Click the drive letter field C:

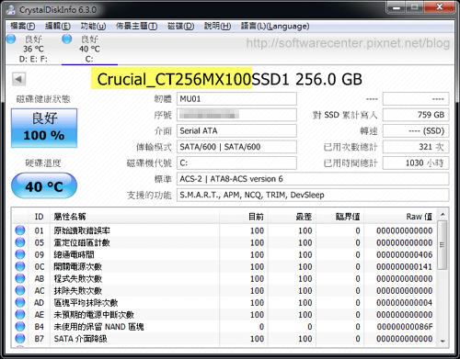236,163
